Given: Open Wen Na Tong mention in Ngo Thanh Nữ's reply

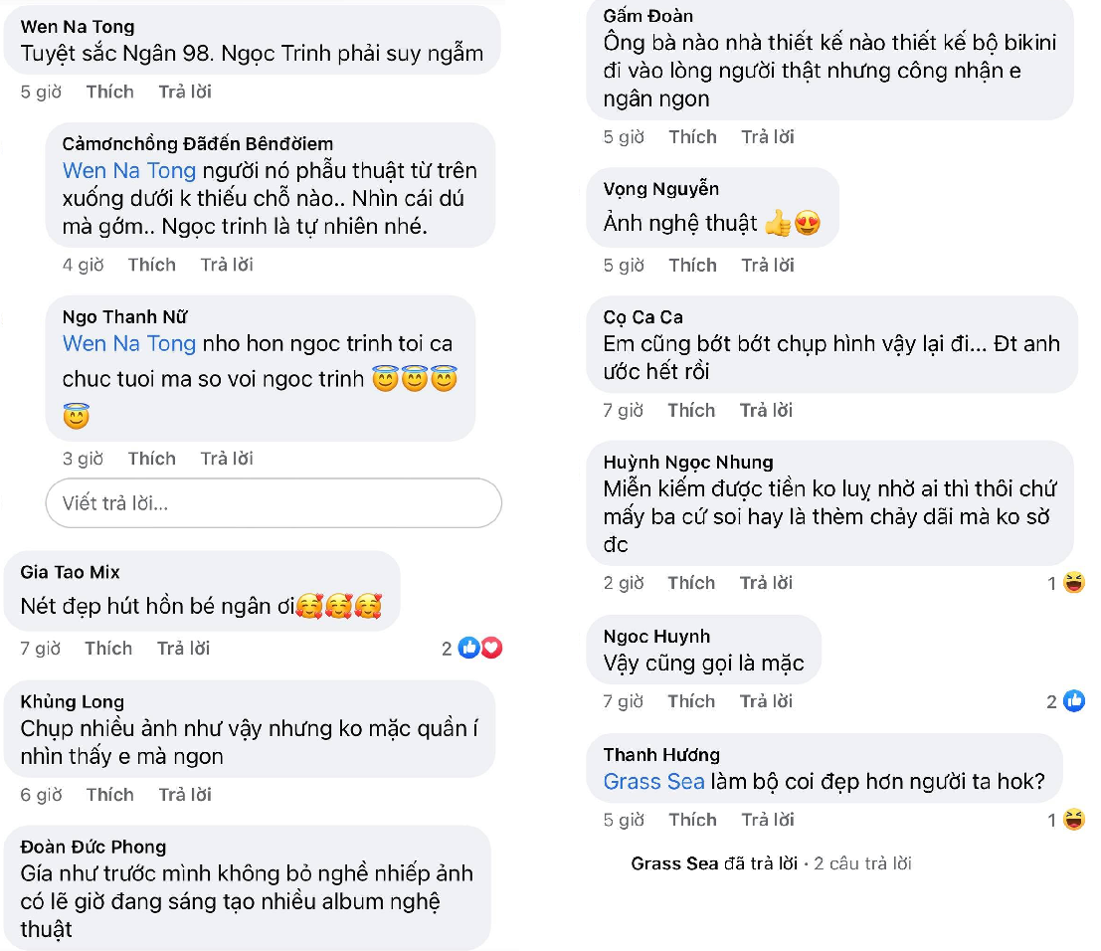Looking at the screenshot, I should [x=129, y=344].
